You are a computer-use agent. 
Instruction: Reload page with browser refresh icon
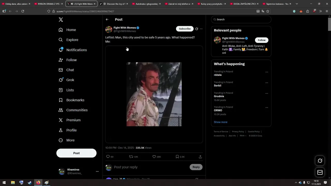23,11
